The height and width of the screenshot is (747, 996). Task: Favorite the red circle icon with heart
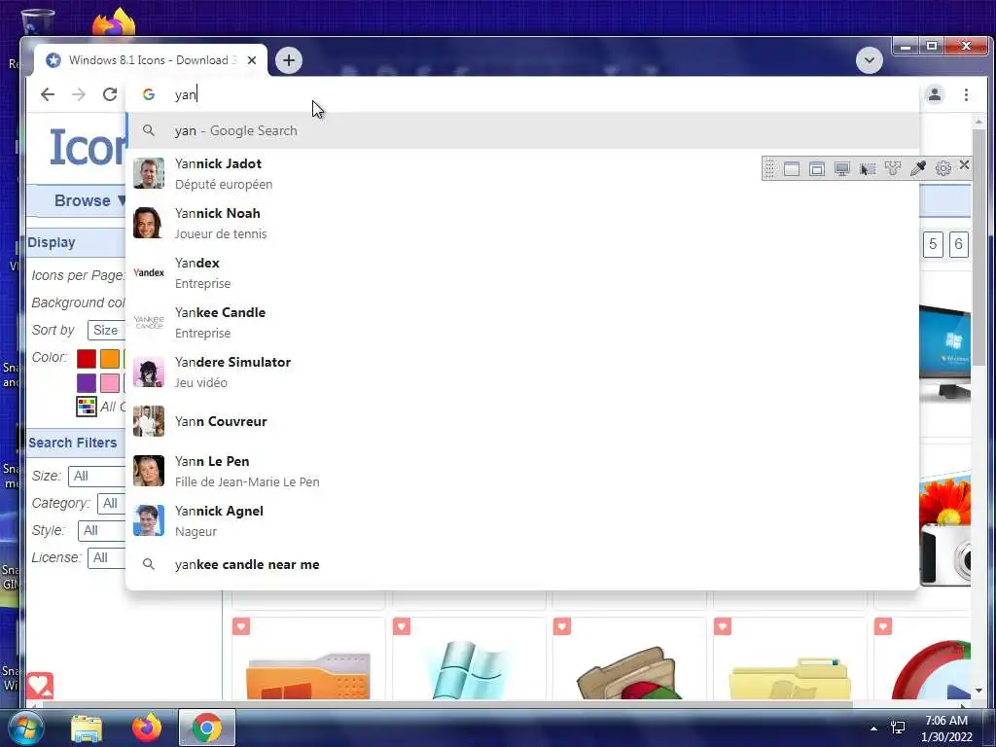click(x=883, y=626)
